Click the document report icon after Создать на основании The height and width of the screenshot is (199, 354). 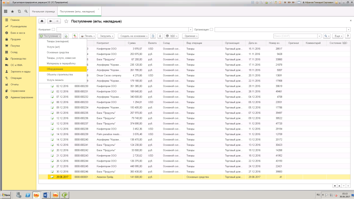point(153,36)
